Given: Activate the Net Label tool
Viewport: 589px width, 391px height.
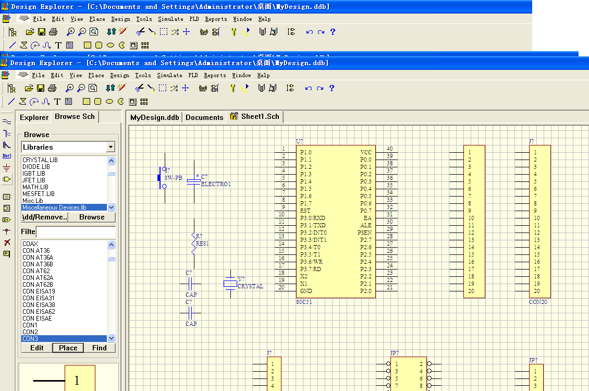Looking at the screenshot, I should click(x=7, y=156).
